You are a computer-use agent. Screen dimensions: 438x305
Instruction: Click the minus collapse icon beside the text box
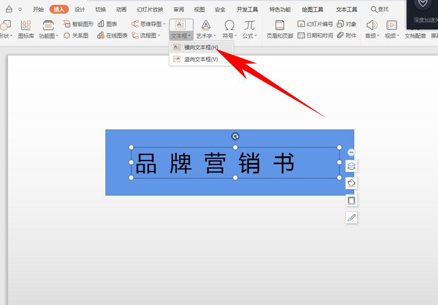click(x=351, y=152)
